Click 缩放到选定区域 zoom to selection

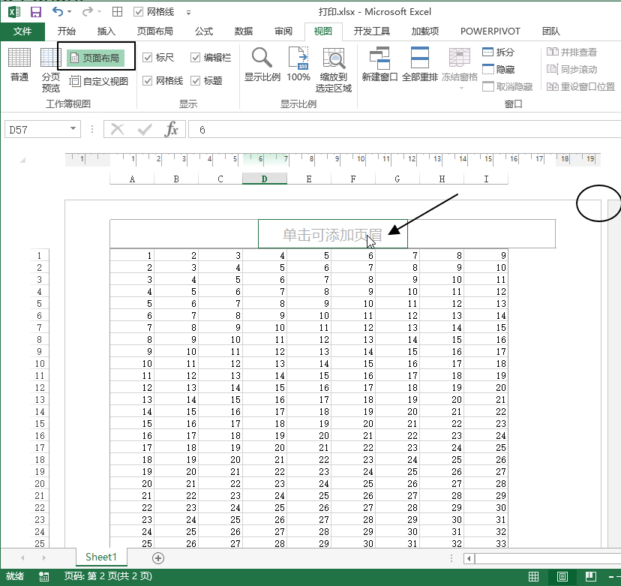(x=334, y=69)
